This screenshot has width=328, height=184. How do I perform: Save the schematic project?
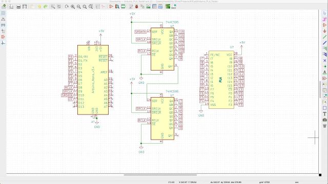(4, 7)
